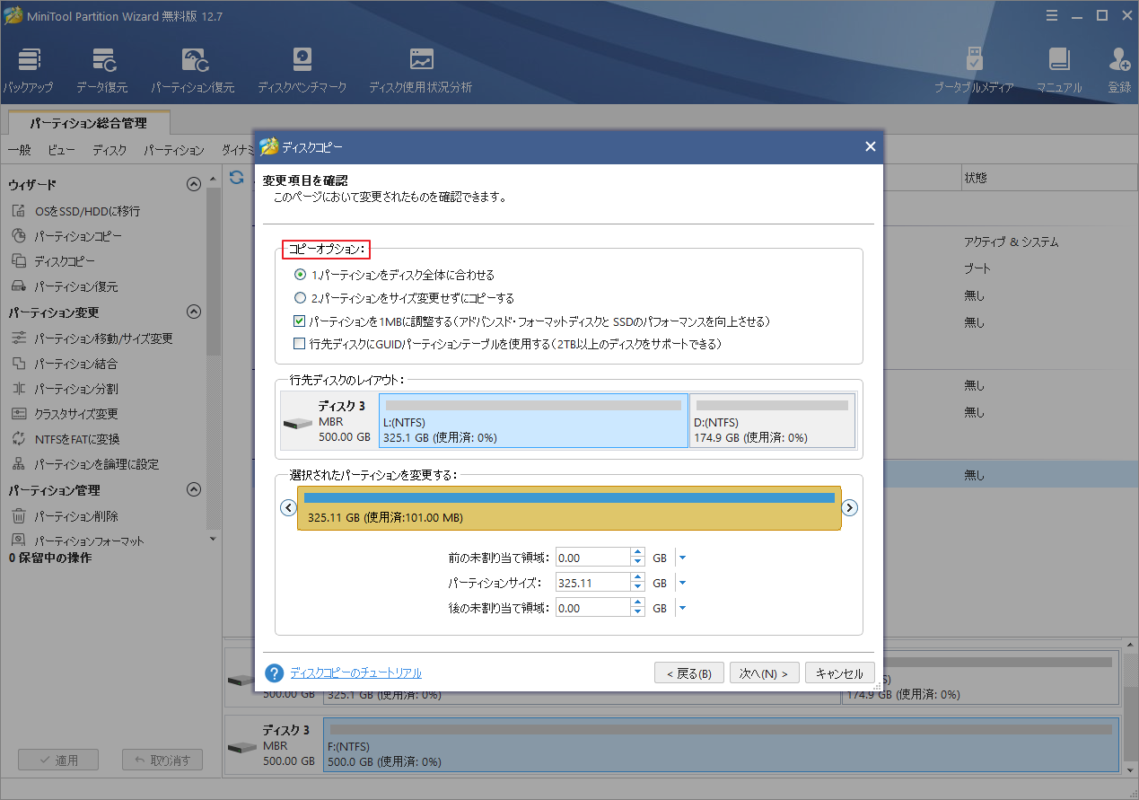Image resolution: width=1139 pixels, height=800 pixels.
Task: Enable GUID partition table for target disk
Action: tap(300, 344)
